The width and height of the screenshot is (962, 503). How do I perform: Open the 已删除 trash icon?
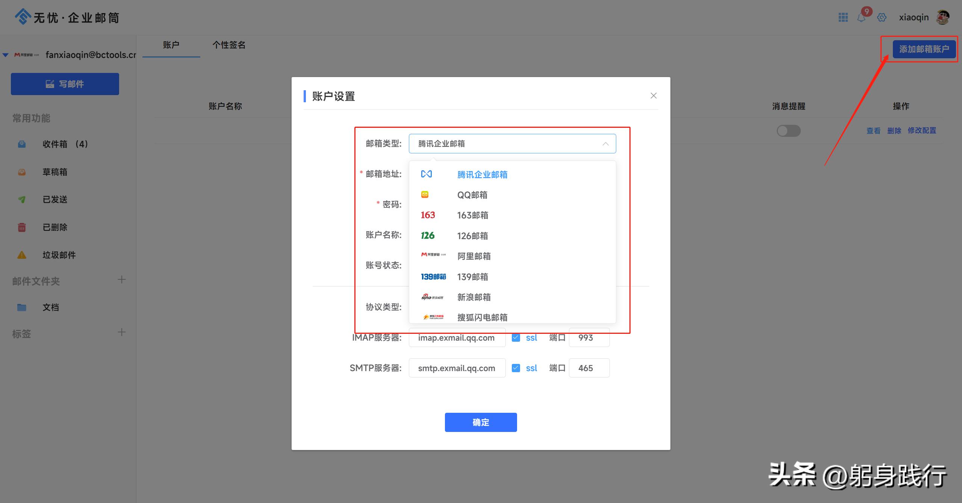(21, 227)
